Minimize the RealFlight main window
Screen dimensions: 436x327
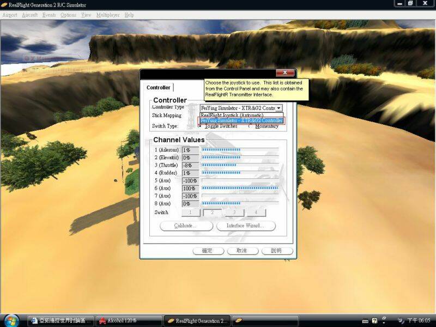[399, 3]
